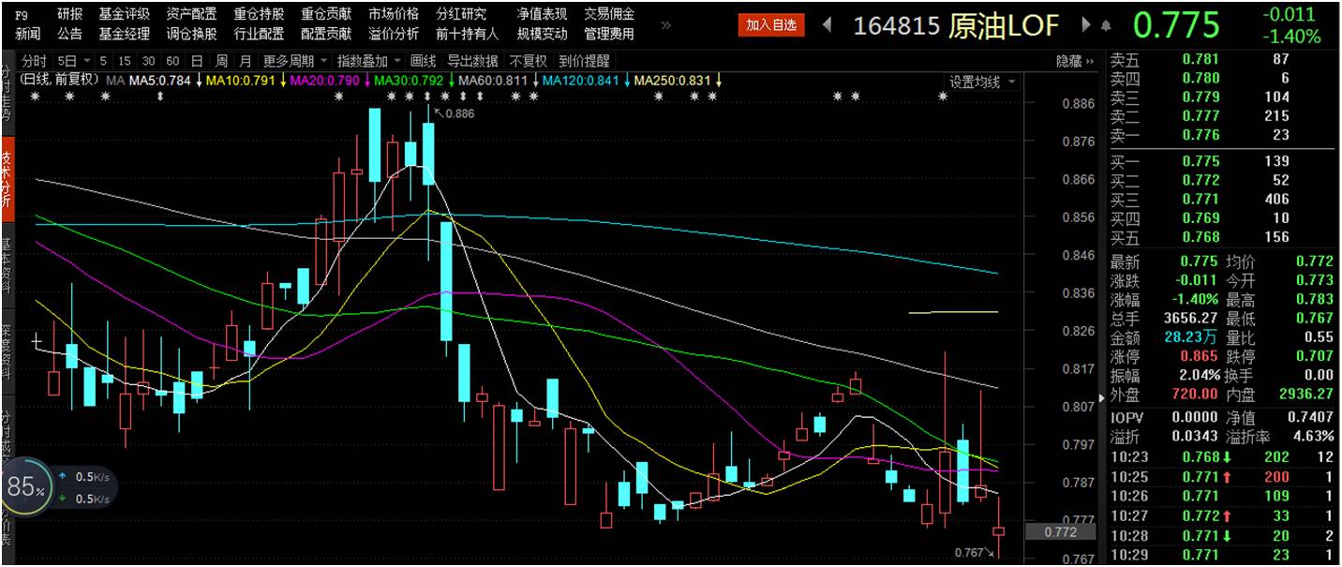Click the MA10 indicator arrow

[283, 81]
